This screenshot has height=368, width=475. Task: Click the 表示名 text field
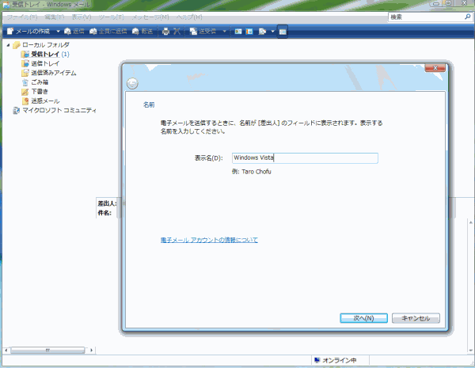pos(304,157)
